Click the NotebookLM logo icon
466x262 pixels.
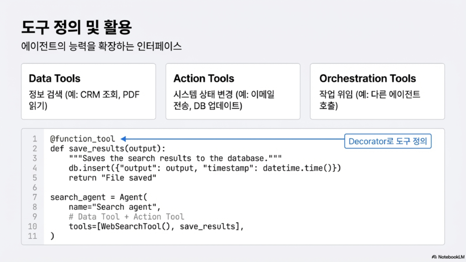coord(434,257)
